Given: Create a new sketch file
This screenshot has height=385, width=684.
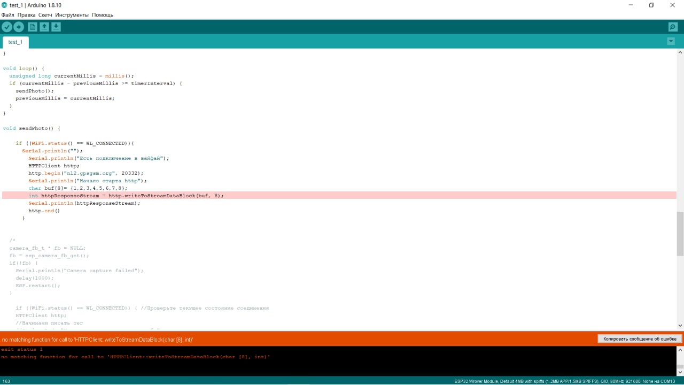Looking at the screenshot, I should coord(33,27).
